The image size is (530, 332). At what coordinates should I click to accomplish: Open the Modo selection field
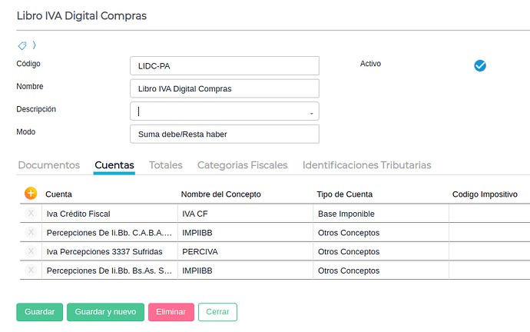tap(224, 134)
